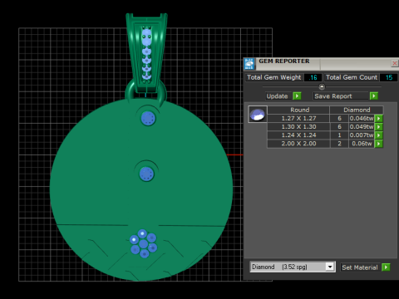The image size is (399, 299).
Task: Click the 0.046tw weight cell
Action: click(x=362, y=119)
